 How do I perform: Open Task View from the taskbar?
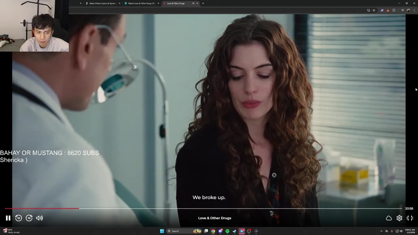[206, 231]
